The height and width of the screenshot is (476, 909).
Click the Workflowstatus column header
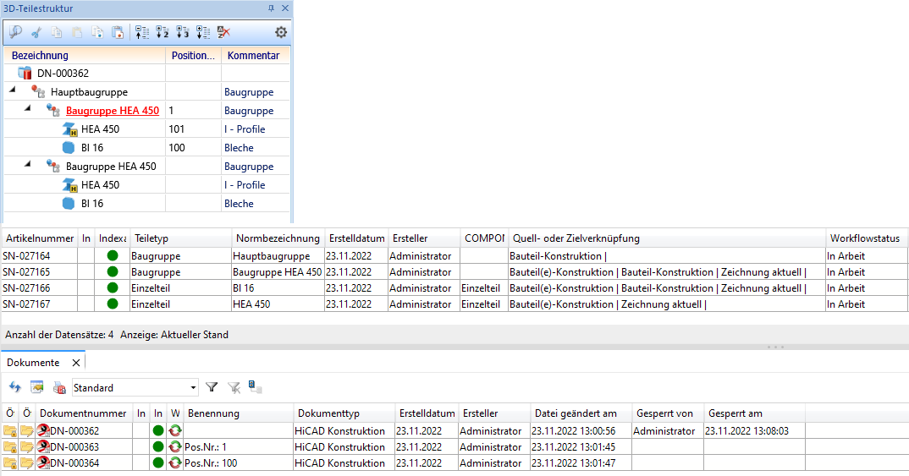(x=863, y=238)
